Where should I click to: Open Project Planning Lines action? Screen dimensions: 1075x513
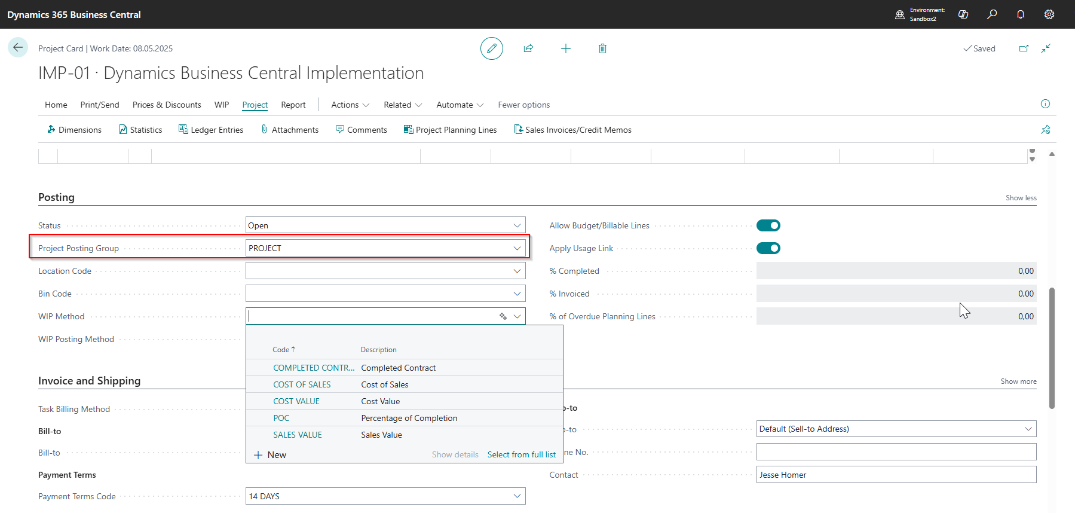point(450,130)
